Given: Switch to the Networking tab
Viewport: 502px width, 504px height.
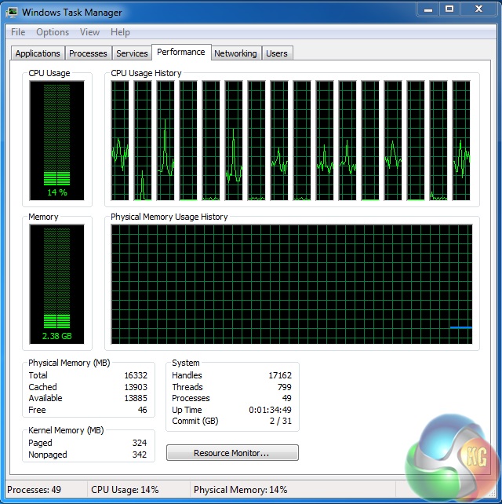Looking at the screenshot, I should (236, 53).
